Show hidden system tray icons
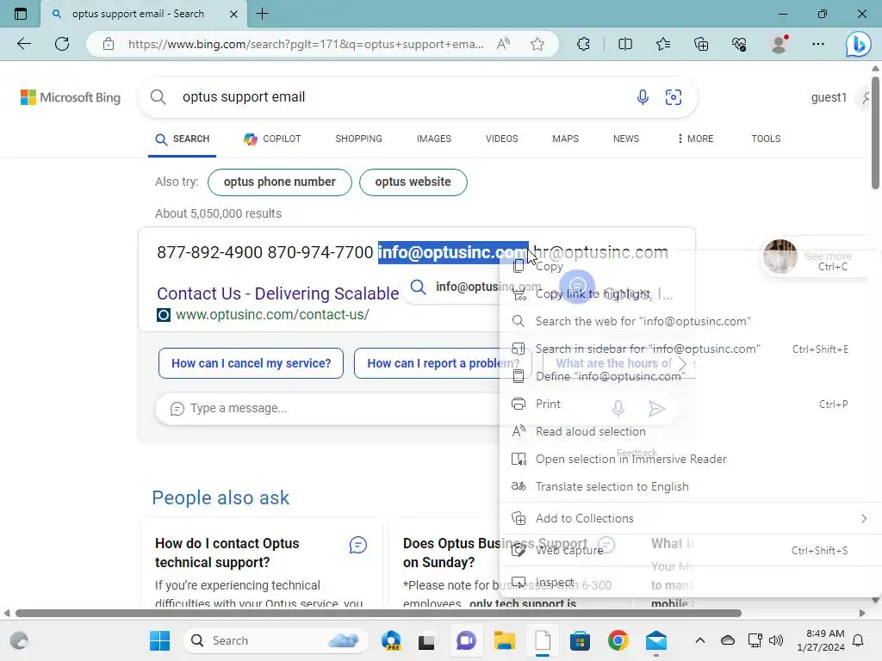 pyautogui.click(x=699, y=640)
